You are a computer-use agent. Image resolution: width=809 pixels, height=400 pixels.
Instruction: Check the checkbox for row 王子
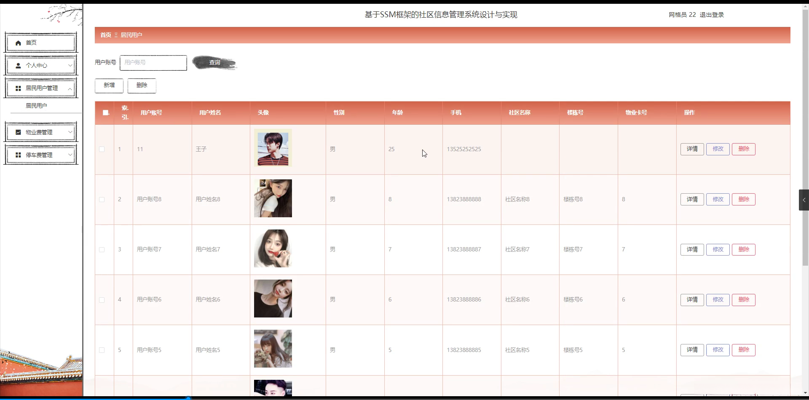coord(102,149)
